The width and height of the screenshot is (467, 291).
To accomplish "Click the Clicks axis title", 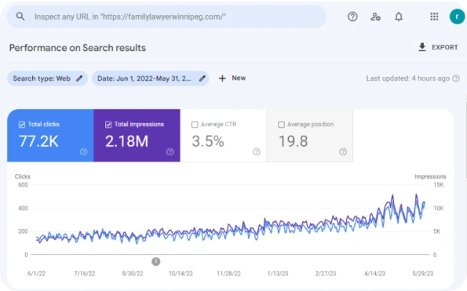I will coord(22,176).
